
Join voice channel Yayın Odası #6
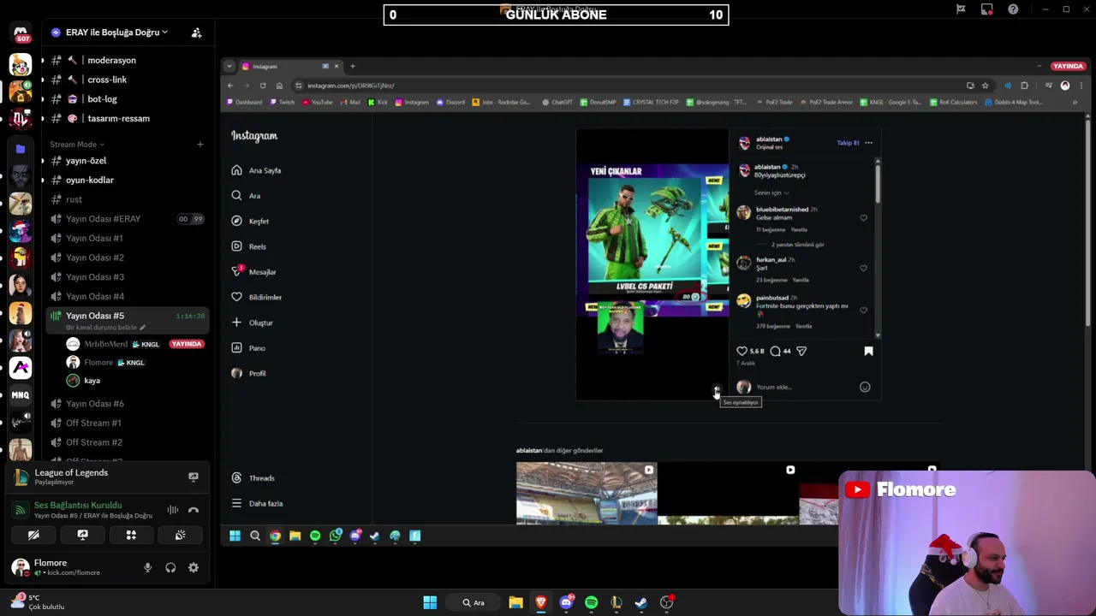(x=94, y=404)
